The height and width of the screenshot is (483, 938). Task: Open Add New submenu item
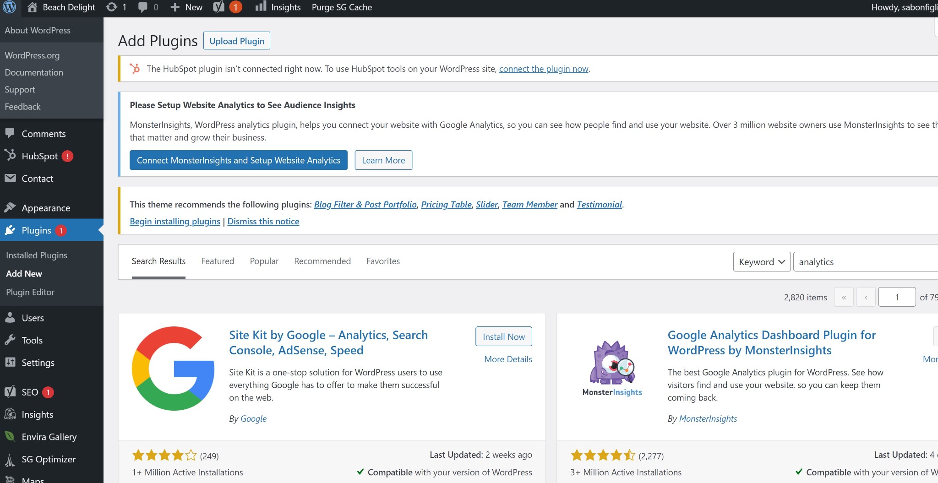pos(24,273)
